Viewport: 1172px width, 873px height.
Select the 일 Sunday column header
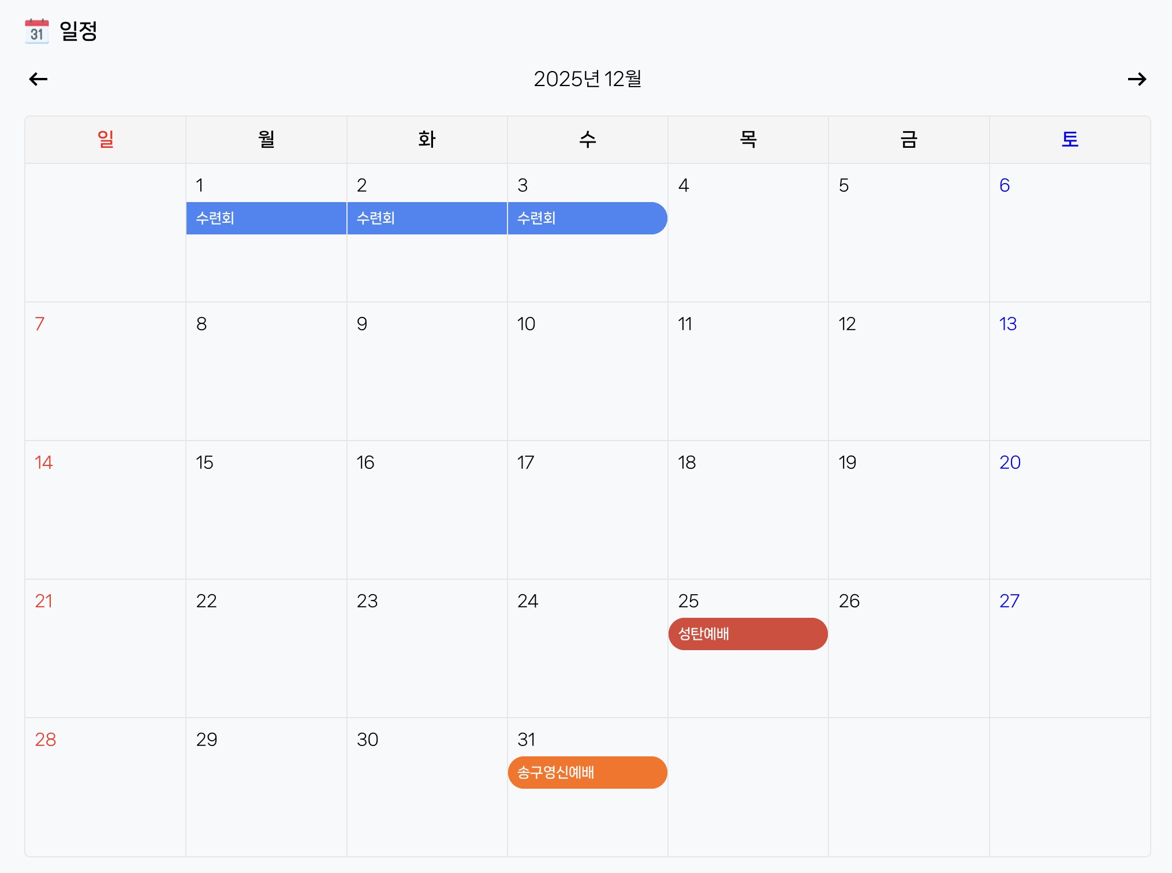[105, 140]
